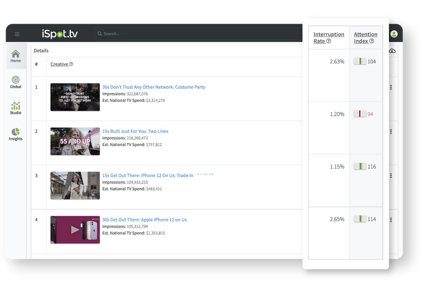The image size is (422, 288).
Task: Open Global section in sidebar
Action: point(16,82)
